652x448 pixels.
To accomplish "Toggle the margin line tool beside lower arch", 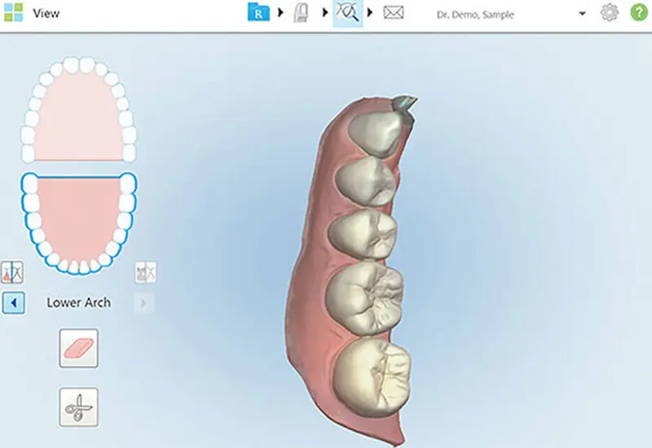I will point(12,273).
